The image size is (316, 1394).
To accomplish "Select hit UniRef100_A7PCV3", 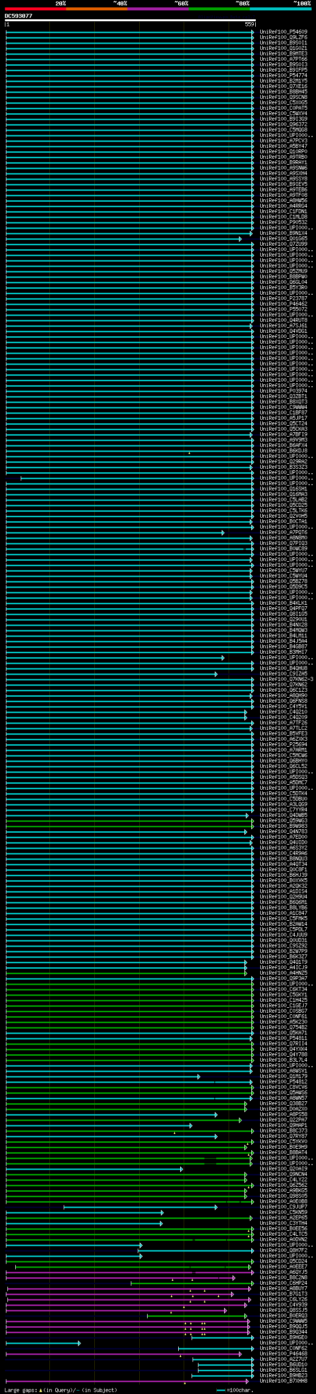I will coord(283,141).
